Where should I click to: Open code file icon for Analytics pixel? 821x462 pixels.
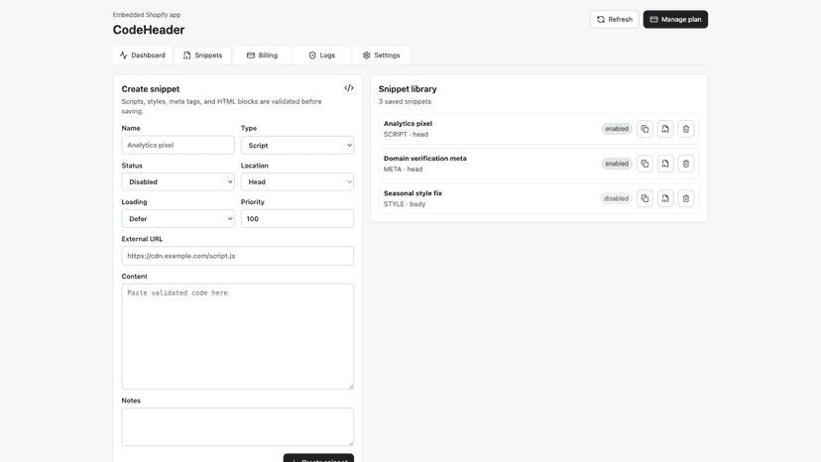[x=665, y=129]
